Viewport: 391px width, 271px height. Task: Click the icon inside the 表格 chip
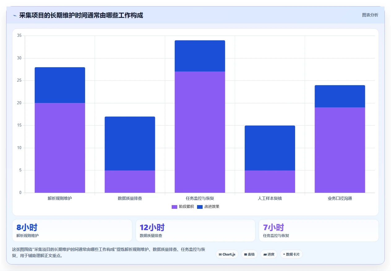(245, 255)
